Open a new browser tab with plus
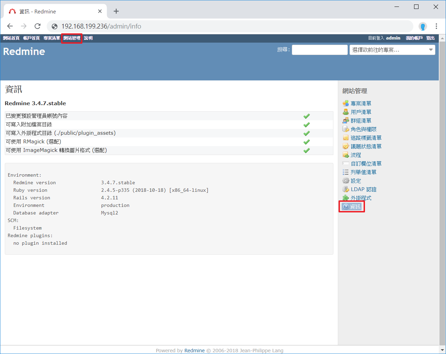Image resolution: width=446 pixels, height=354 pixels. [x=116, y=11]
